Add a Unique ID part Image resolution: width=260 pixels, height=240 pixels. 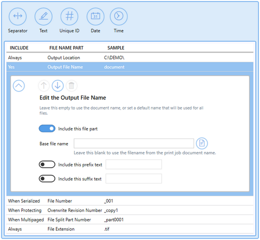(x=69, y=16)
